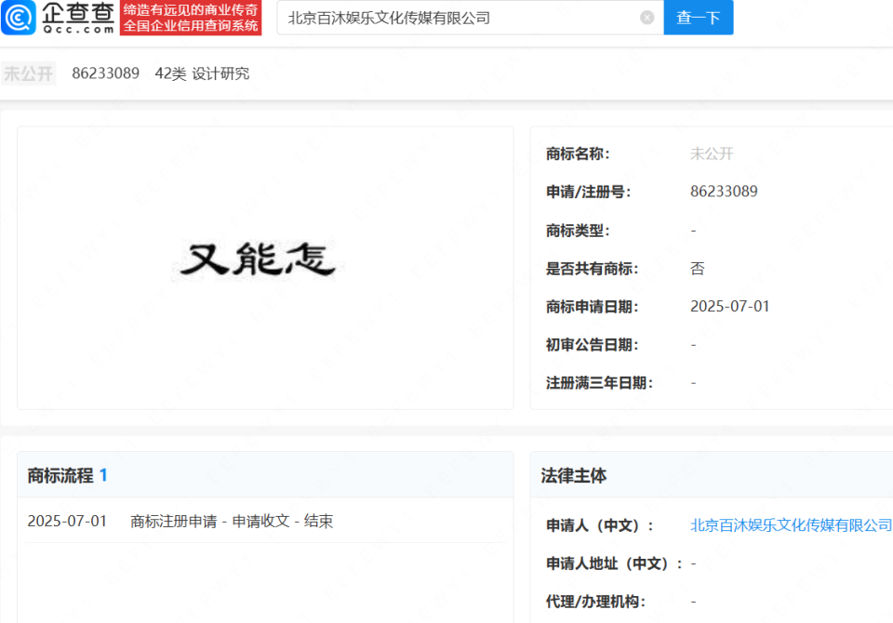
Task: Click the Qcc.com logo icon
Action: click(19, 17)
